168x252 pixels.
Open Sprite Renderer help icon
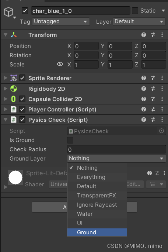point(144,78)
